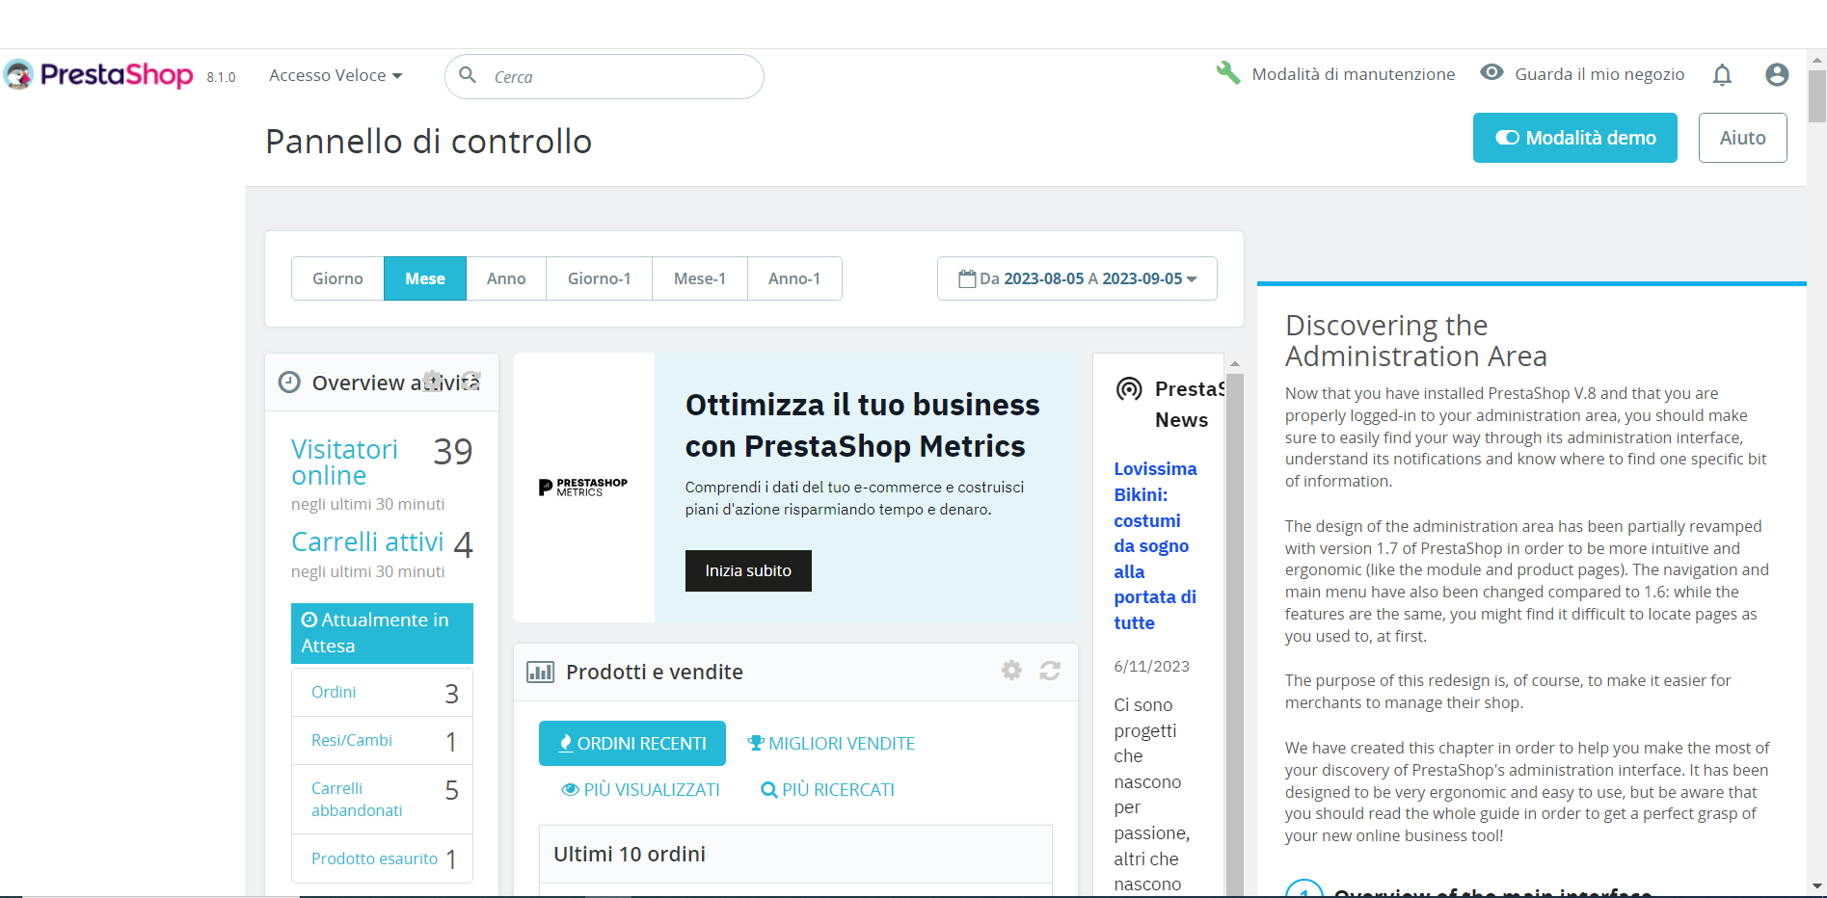Click the page scrollbar down arrow

pos(1817,886)
